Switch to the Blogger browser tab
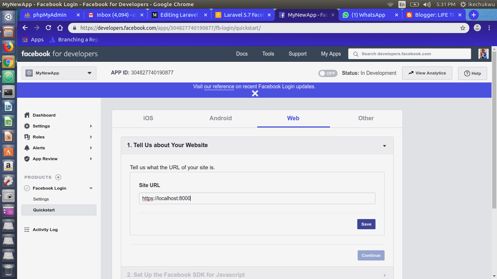 point(434,15)
